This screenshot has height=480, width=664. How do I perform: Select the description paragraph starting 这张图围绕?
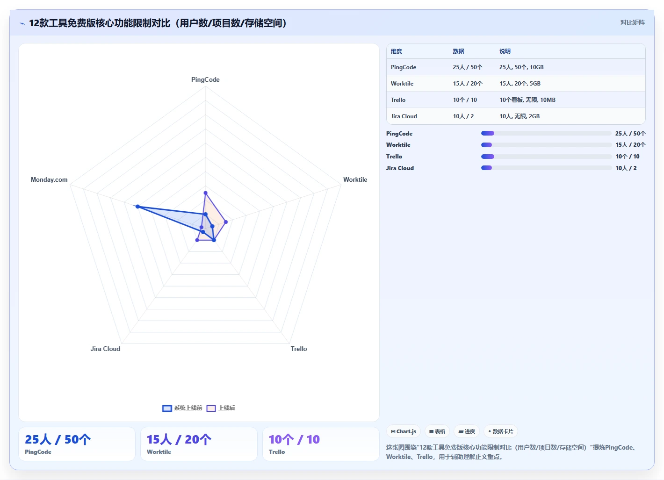point(512,452)
